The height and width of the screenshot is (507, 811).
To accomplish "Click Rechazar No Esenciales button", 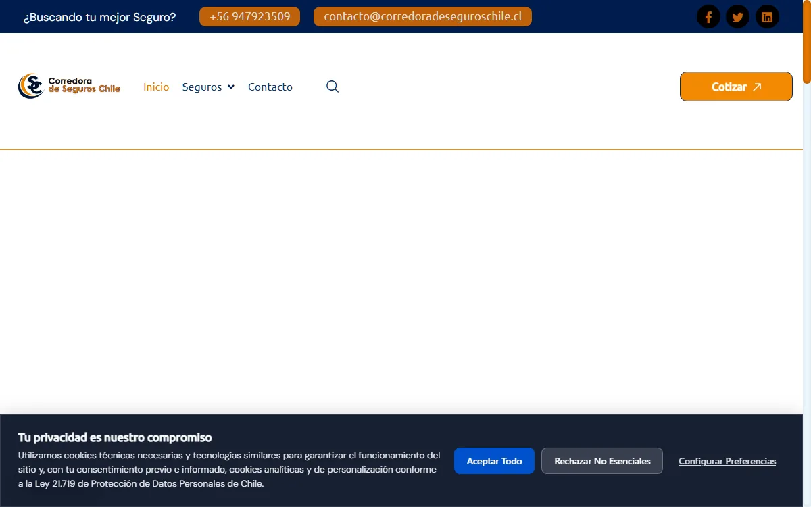I will click(602, 461).
